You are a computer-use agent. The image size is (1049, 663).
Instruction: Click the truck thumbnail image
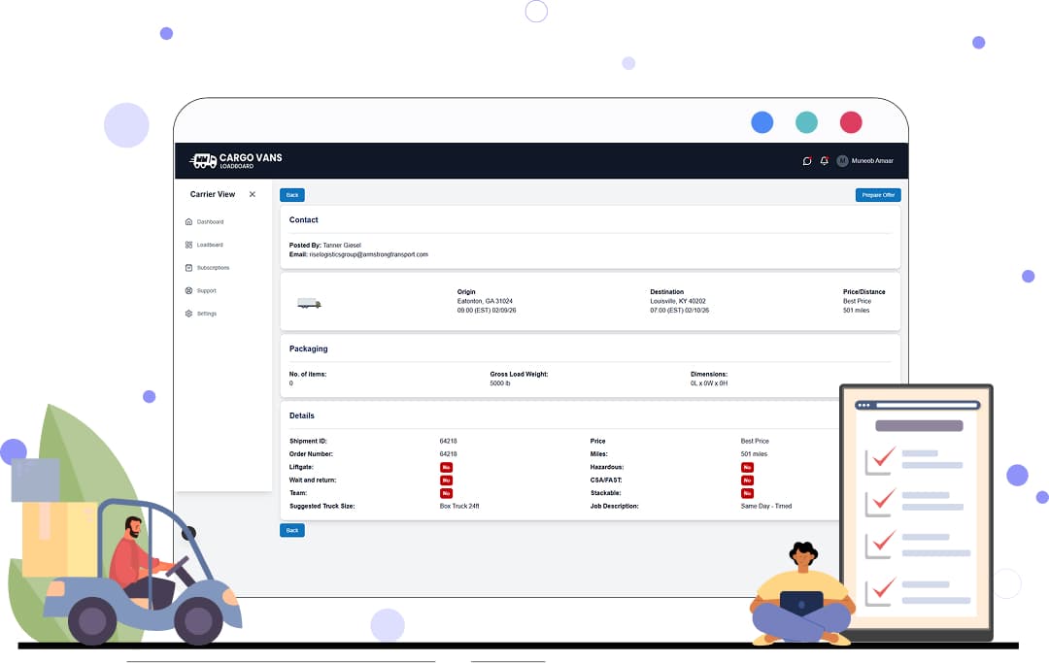coord(309,304)
